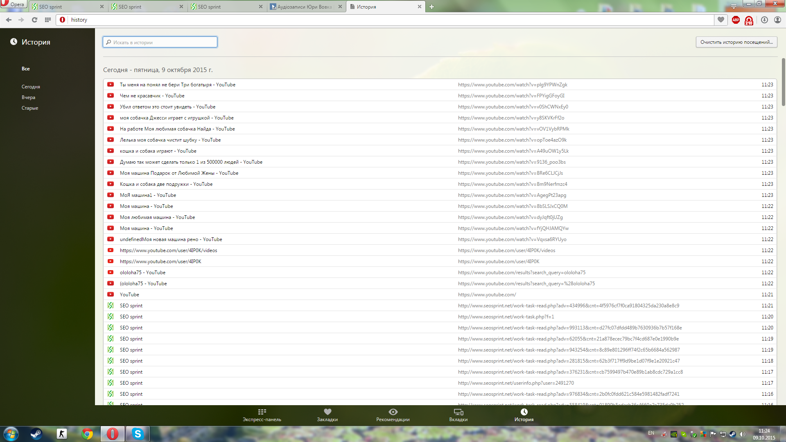Click YouTube favicon of МоЯ машина1 row
This screenshot has width=786, height=442.
[111, 195]
